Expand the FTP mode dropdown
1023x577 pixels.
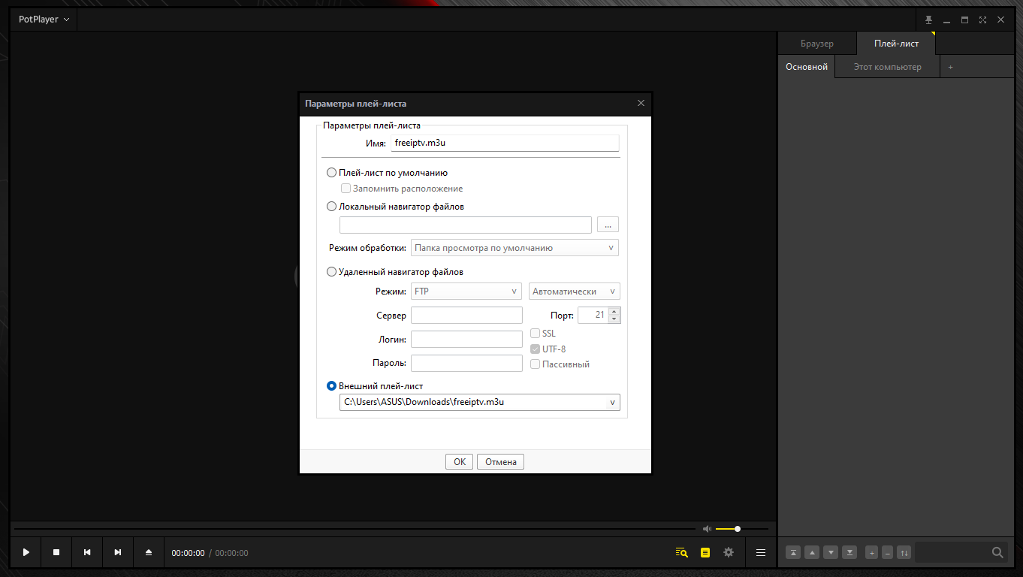(x=466, y=292)
